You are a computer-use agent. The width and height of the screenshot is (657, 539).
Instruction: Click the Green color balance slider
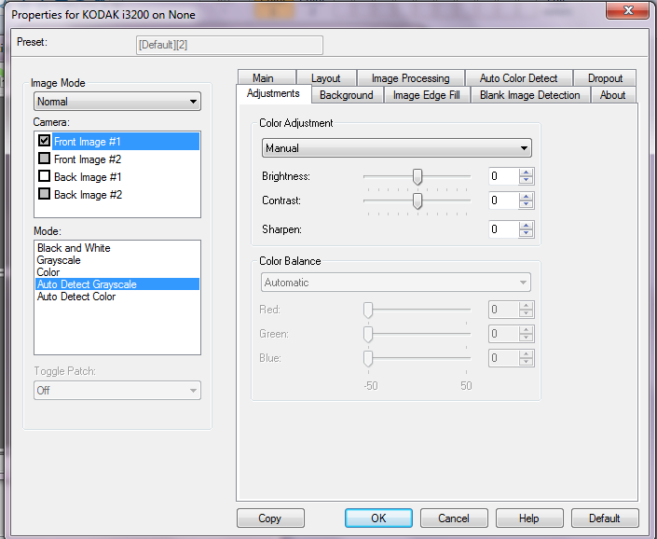[x=368, y=335]
